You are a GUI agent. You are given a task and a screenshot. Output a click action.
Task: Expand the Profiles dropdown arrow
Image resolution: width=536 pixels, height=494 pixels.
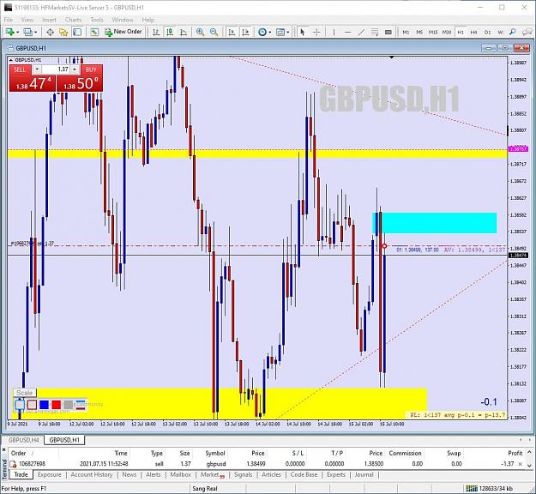[x=35, y=32]
